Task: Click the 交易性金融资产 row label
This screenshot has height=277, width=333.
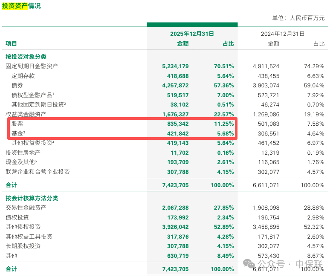Action: [x=26, y=208]
